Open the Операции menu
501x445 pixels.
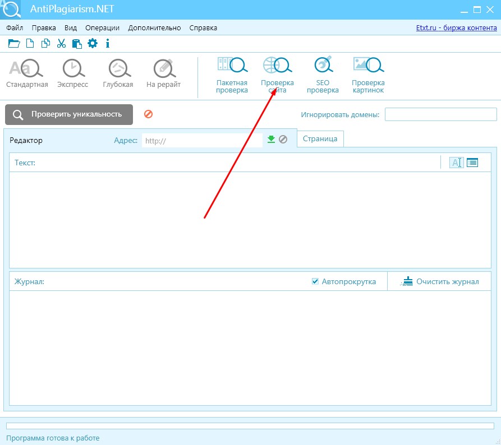tap(102, 28)
